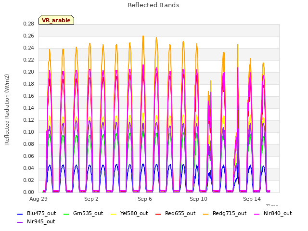Select the Sep 10 x-axis tick label
Screen dimensions: 308x231
point(198,199)
